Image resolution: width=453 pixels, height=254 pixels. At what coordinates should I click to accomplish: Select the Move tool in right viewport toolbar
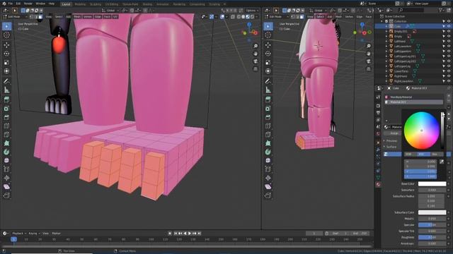point(268,45)
